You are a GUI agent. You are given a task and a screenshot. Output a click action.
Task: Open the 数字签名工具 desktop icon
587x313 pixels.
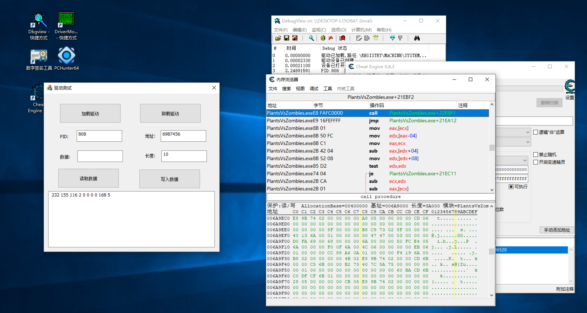39,59
